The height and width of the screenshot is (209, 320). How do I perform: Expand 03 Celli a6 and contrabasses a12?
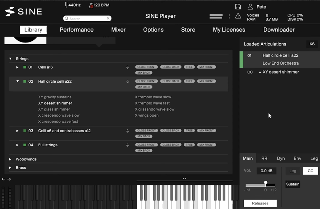pos(17,131)
